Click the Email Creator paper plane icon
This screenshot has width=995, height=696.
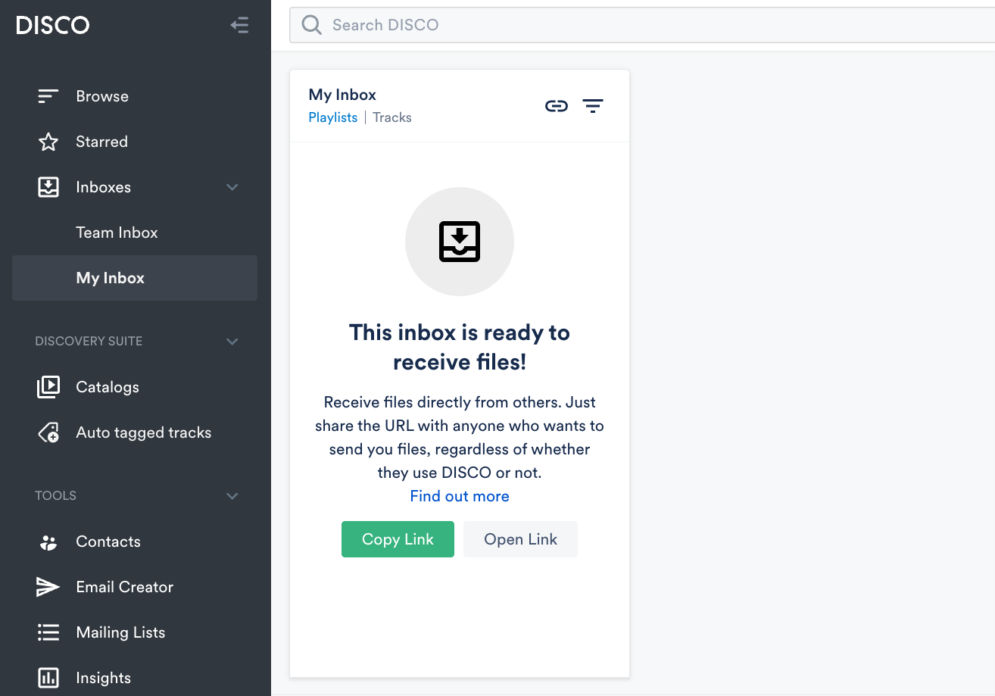click(x=48, y=587)
